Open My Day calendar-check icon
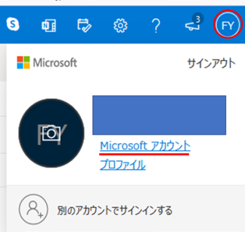 pos(85,26)
